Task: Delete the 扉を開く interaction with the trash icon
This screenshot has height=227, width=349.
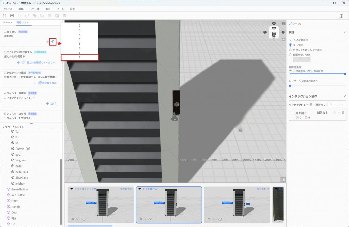Action: pyautogui.click(x=343, y=113)
